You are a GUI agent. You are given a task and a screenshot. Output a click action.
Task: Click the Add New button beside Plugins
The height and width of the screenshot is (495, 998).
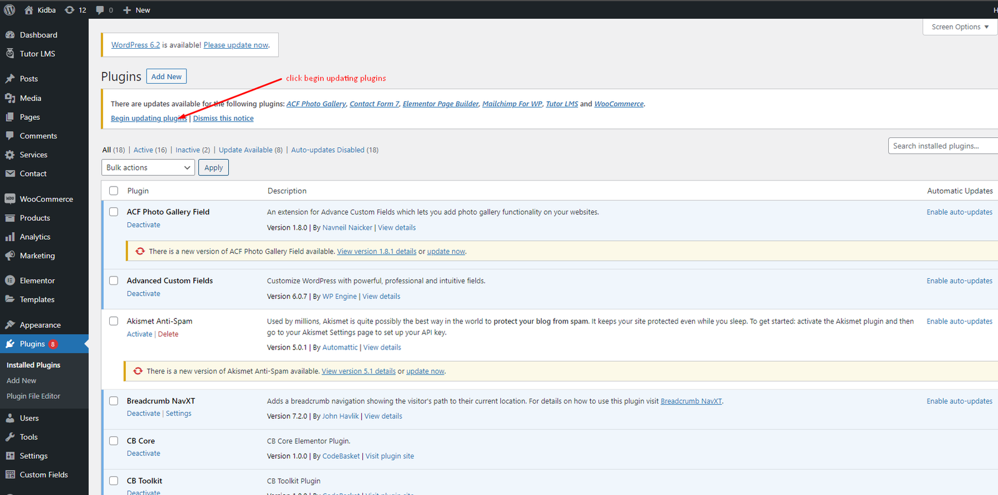coord(167,77)
